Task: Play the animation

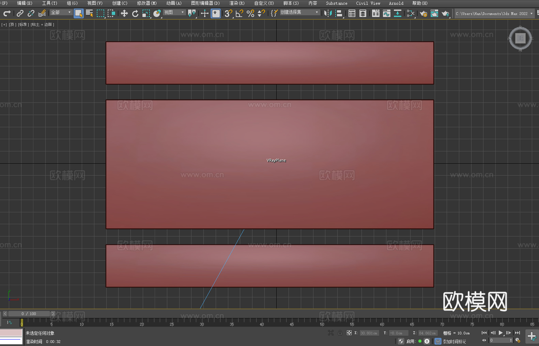Action: tap(501, 333)
